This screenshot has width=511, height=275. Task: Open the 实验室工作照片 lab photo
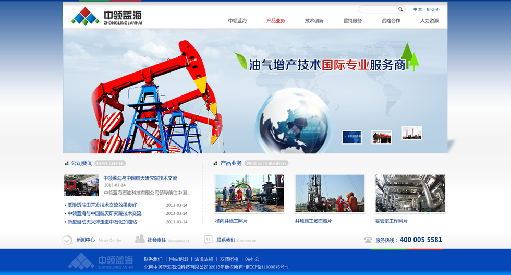click(x=410, y=194)
